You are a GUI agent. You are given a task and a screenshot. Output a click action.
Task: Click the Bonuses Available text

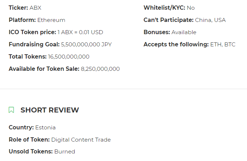click(184, 32)
